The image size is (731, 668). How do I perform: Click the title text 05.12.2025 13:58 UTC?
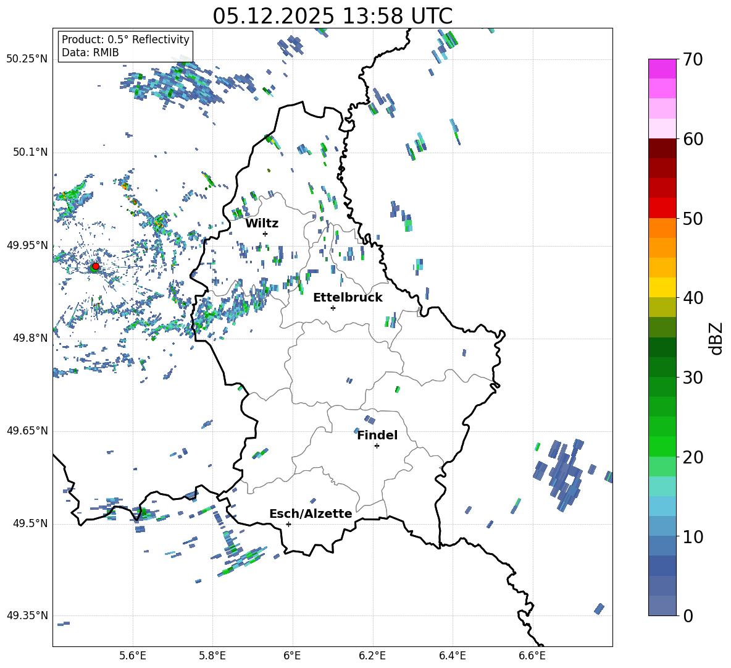[332, 16]
